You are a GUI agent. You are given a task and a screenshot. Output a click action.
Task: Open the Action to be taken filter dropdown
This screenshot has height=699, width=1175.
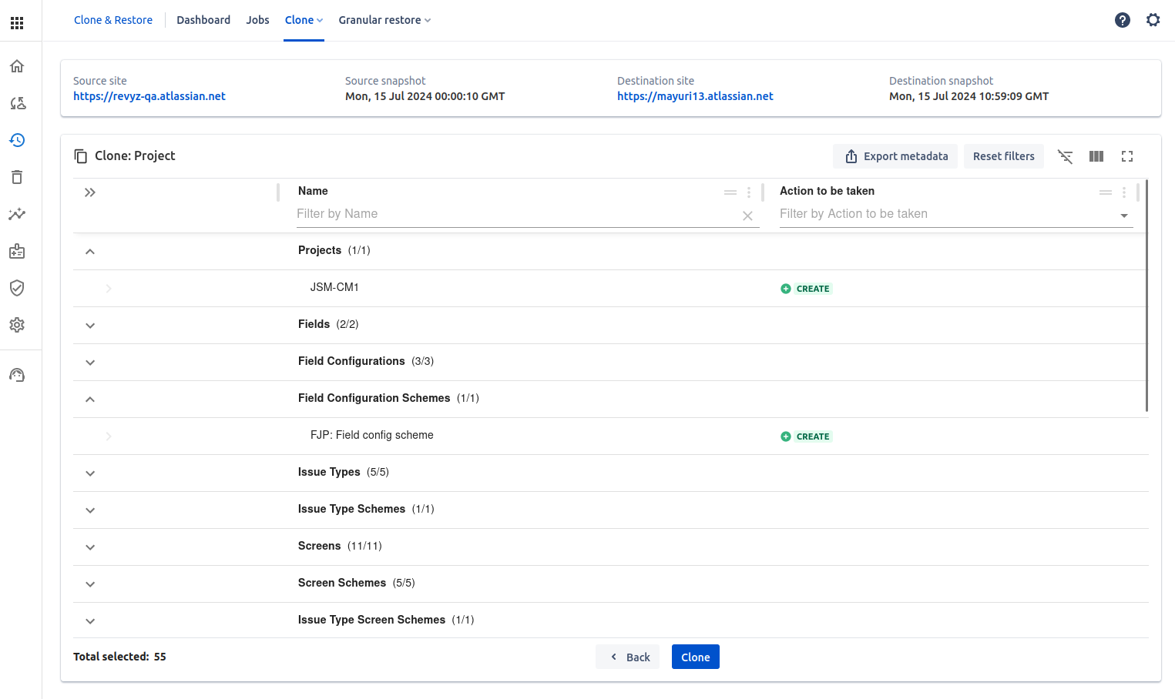click(1123, 216)
